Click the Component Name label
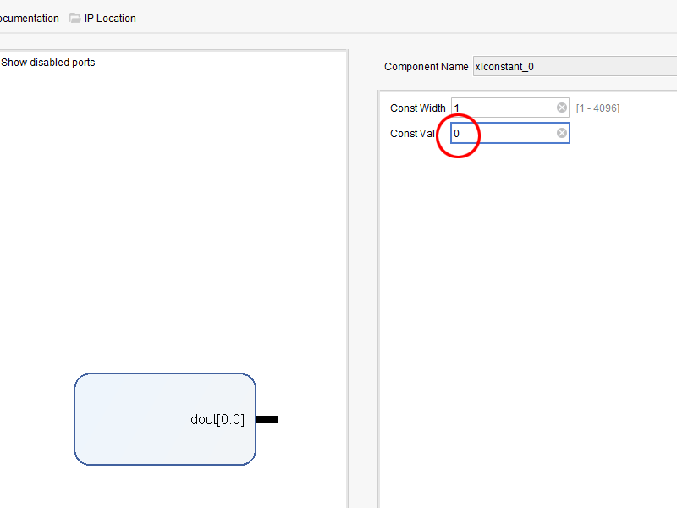Viewport: 677px width, 508px height. pyautogui.click(x=426, y=67)
